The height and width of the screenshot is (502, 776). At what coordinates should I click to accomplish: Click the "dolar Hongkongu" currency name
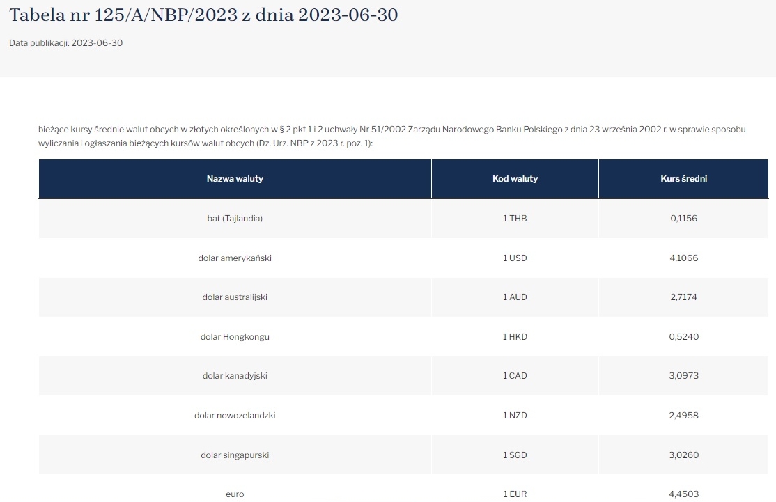(235, 337)
